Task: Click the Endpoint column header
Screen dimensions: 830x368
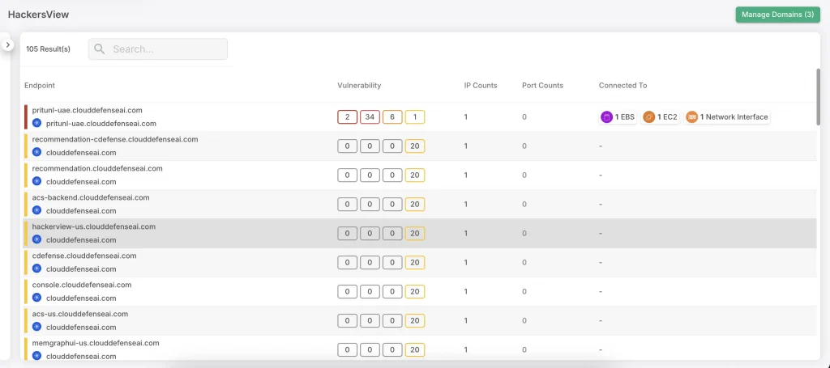Action: (40, 86)
